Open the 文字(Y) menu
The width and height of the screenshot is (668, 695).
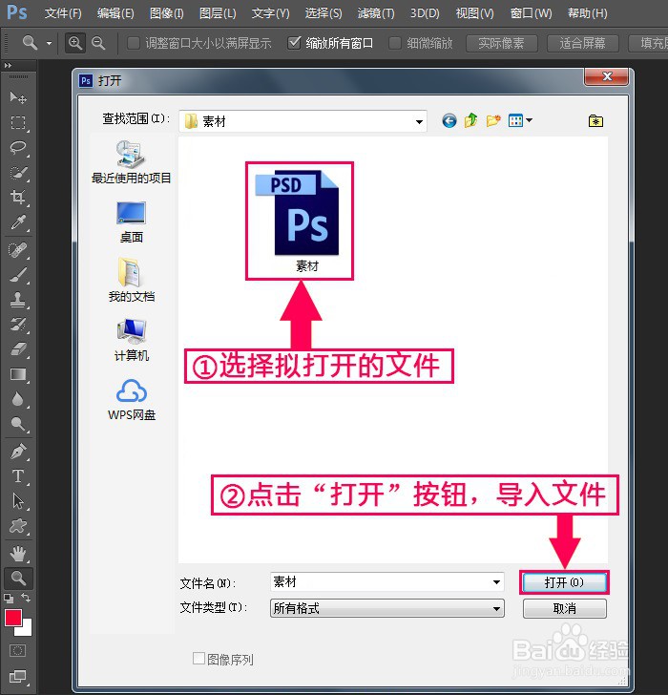tap(270, 13)
